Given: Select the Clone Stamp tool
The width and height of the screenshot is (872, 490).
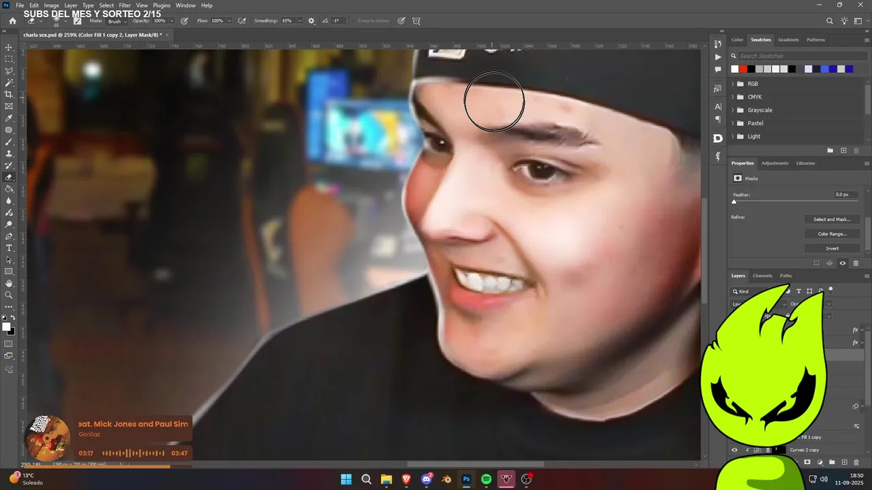Looking at the screenshot, I should (x=9, y=154).
